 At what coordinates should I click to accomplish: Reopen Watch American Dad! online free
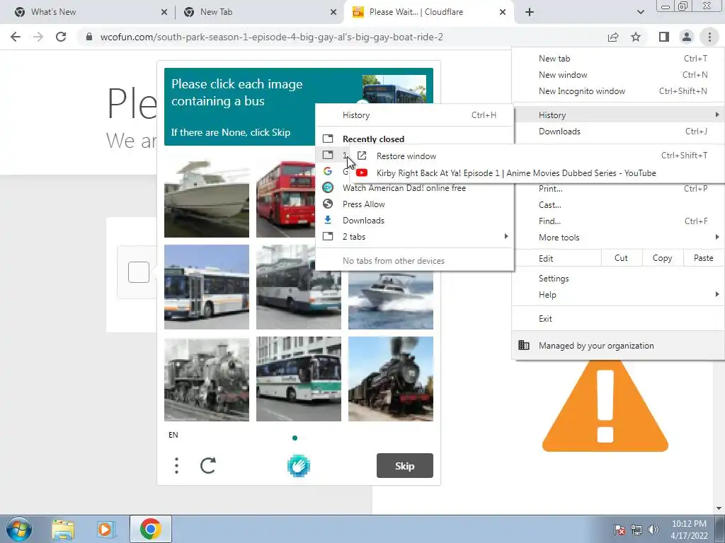coord(415,188)
